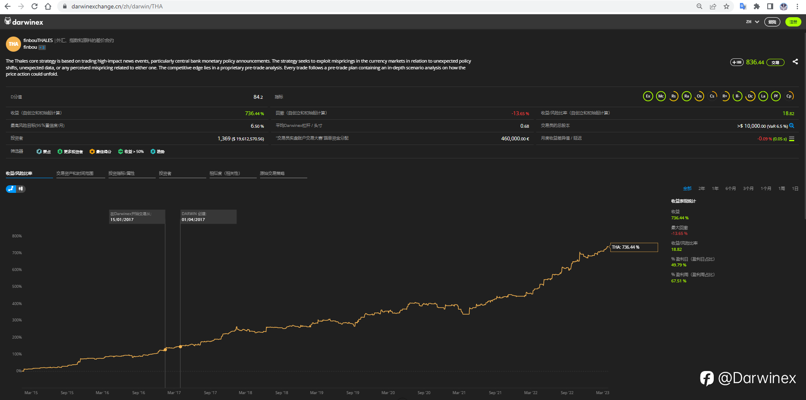
Task: Select the 1个月 chart time range
Action: [x=766, y=189]
